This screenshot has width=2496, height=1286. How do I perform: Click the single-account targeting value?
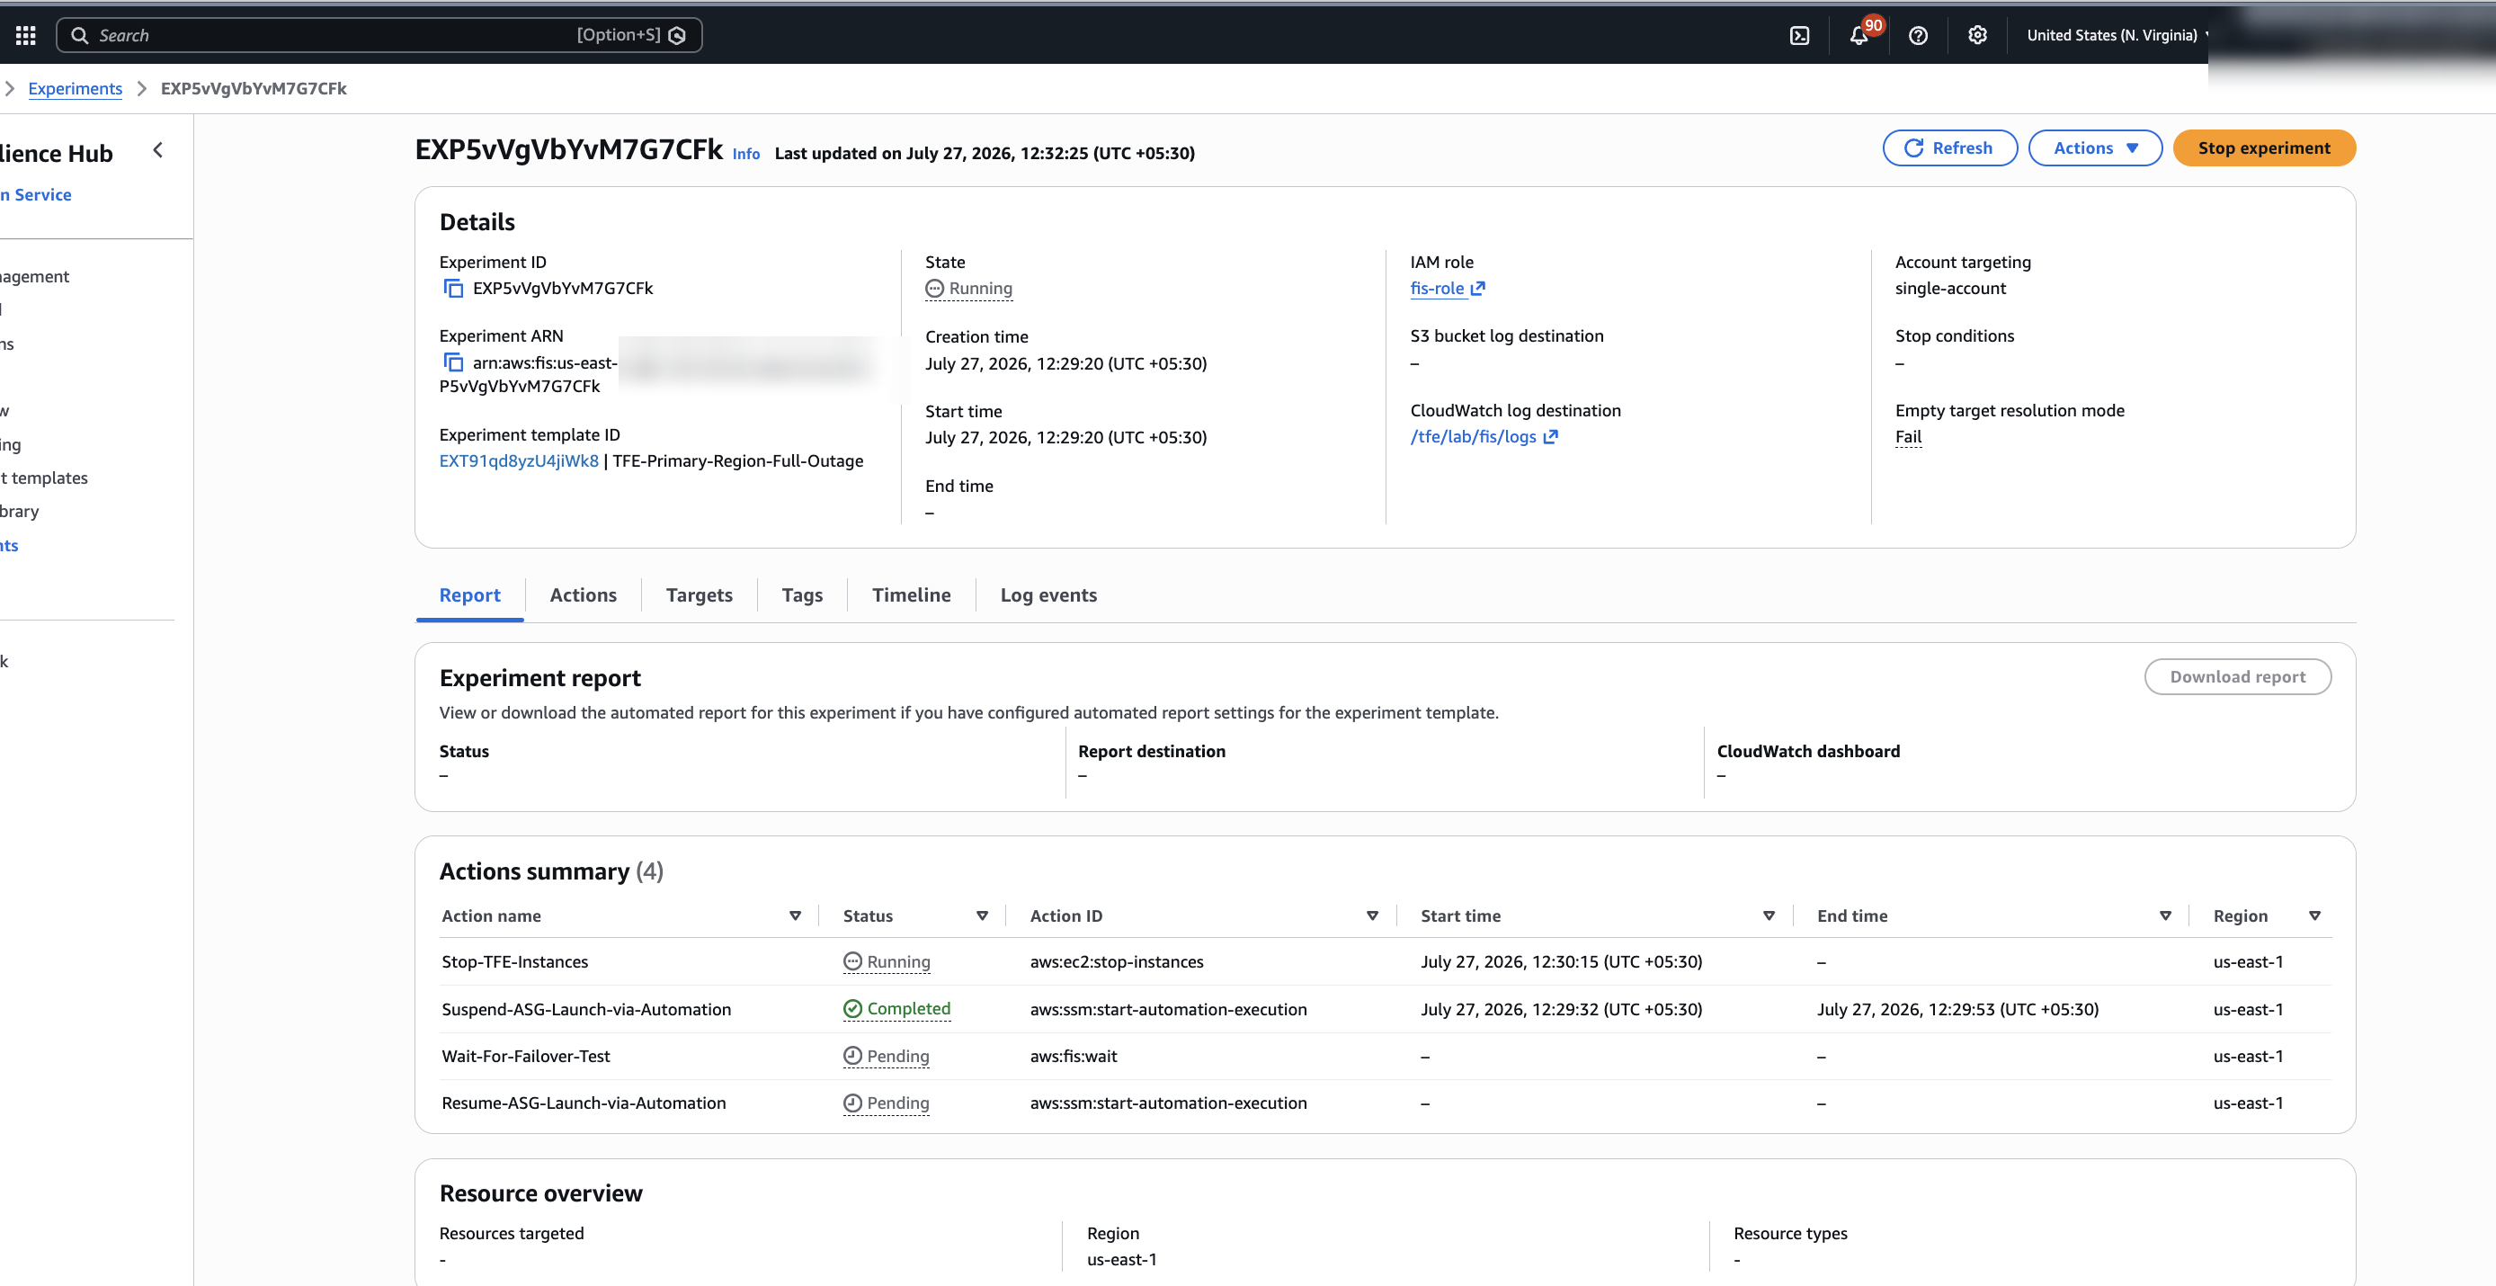tap(1950, 288)
